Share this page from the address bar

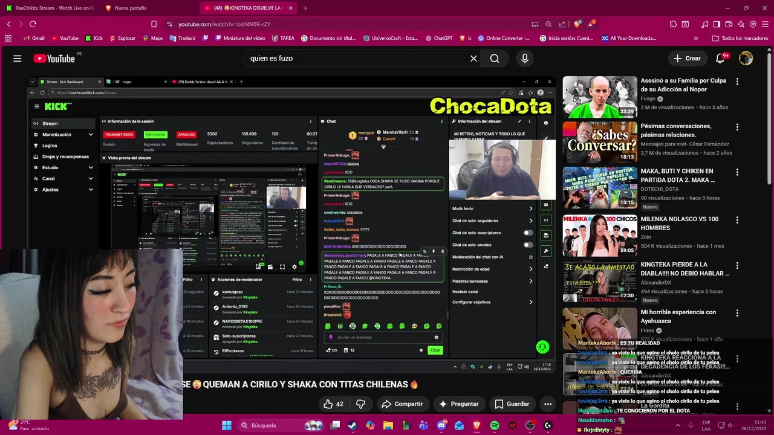click(x=562, y=24)
